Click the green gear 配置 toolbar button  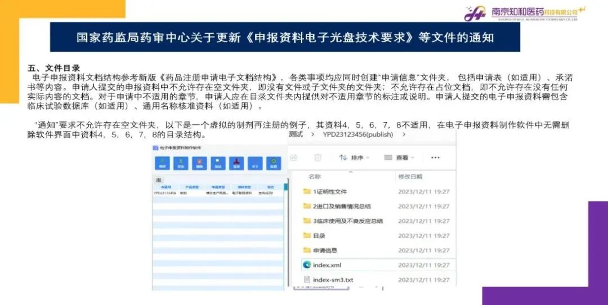click(x=274, y=163)
